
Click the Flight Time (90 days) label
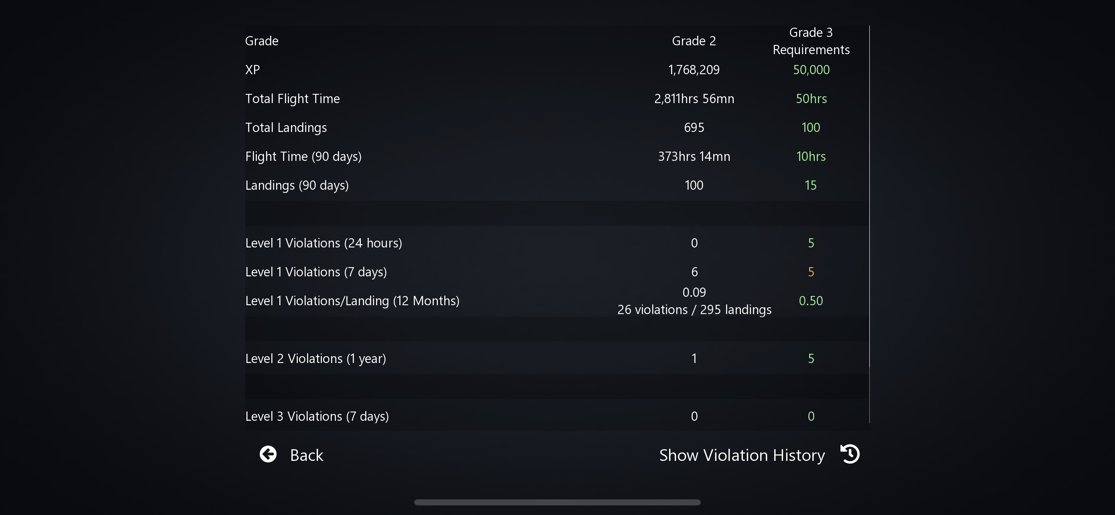coord(303,156)
